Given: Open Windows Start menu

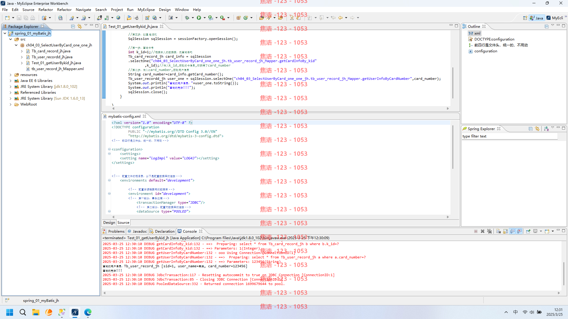Looking at the screenshot, I should coord(10,312).
